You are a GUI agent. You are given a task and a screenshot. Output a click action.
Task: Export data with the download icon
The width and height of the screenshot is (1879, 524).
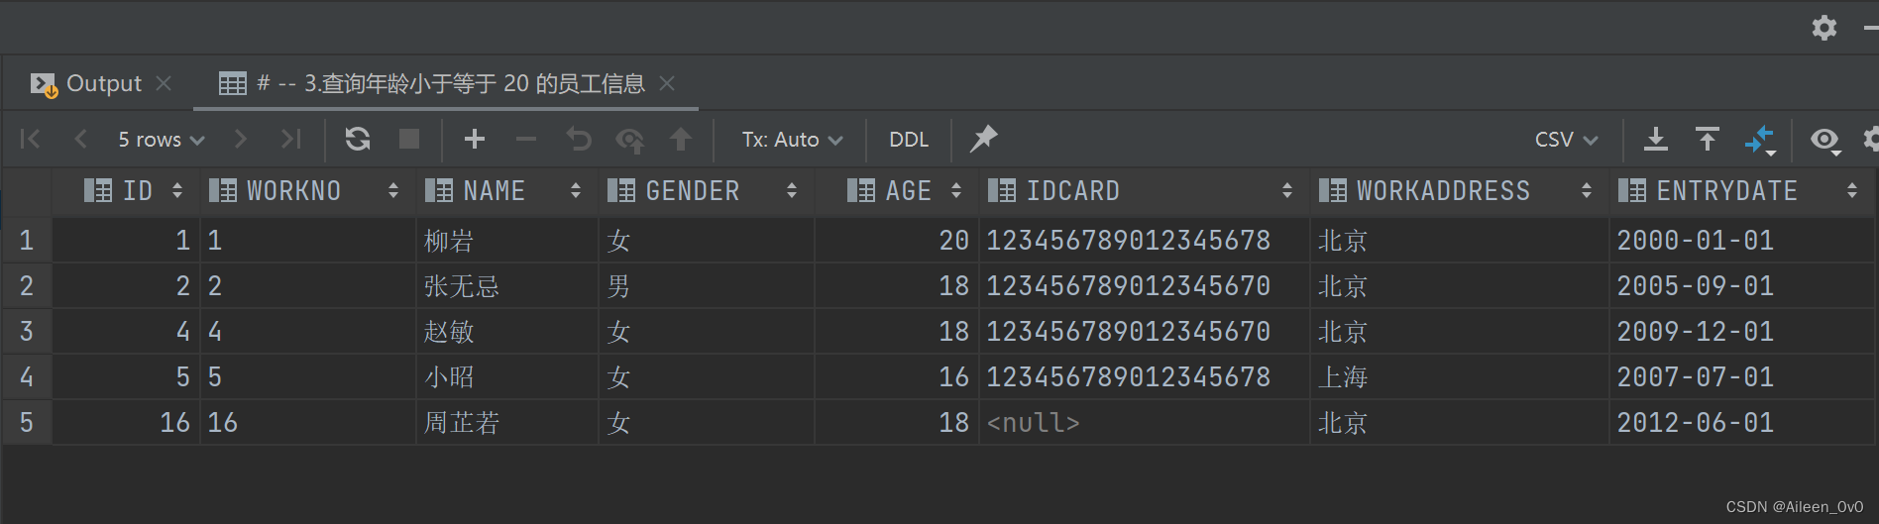(1655, 139)
